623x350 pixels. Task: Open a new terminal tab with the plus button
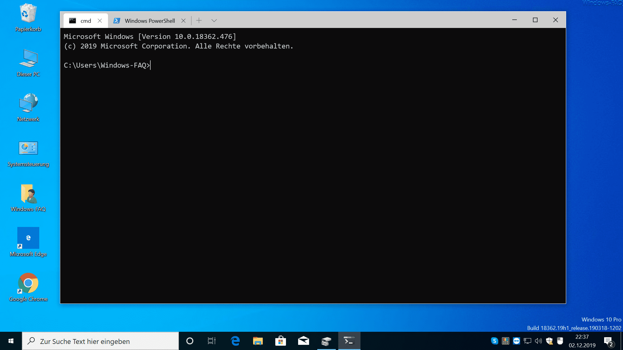199,20
